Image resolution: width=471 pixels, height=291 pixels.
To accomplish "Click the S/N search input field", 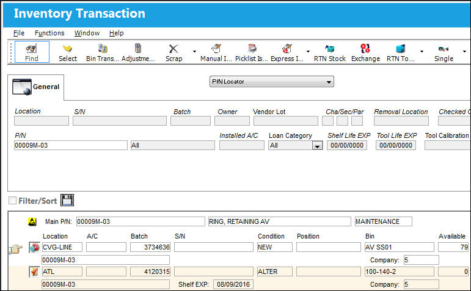I will click(x=120, y=121).
